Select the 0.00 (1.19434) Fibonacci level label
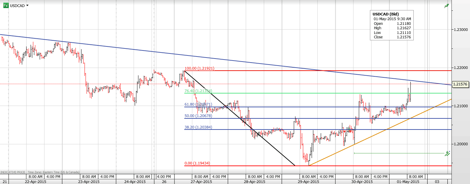Viewport: 470px width, 184px height. [x=197, y=163]
